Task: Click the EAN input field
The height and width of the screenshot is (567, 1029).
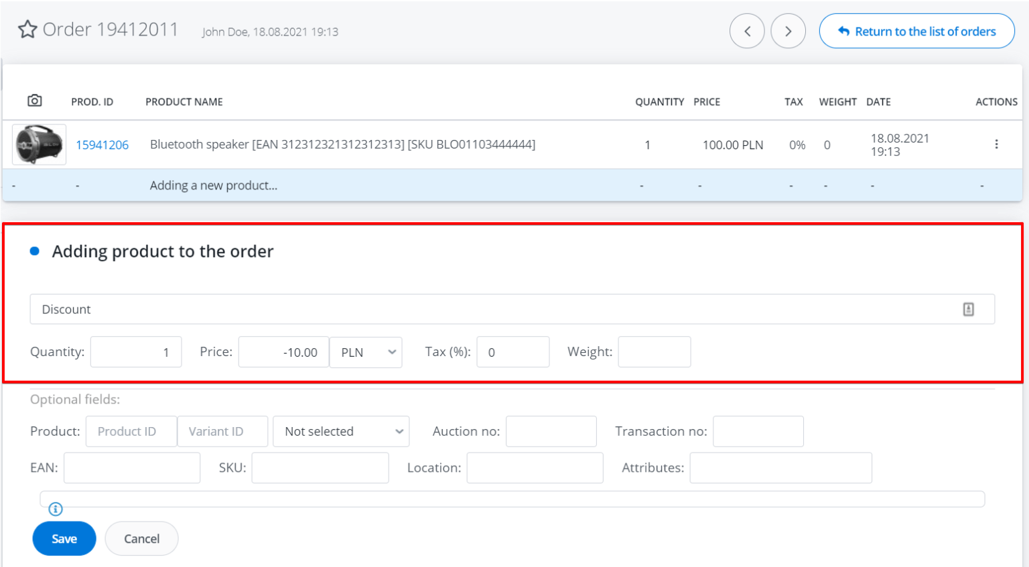Action: pos(132,468)
